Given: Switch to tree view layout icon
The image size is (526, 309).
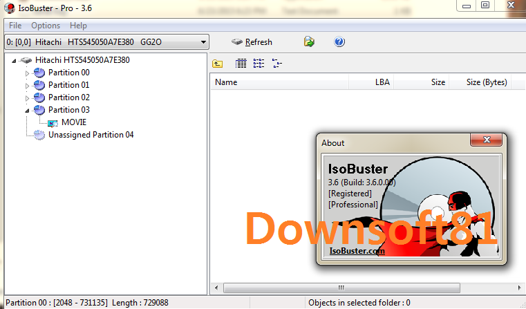Looking at the screenshot, I should tap(276, 64).
